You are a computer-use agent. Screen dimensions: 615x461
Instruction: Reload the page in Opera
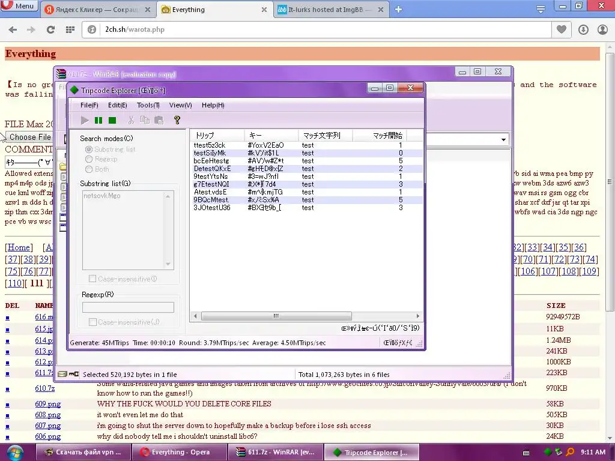click(50, 29)
